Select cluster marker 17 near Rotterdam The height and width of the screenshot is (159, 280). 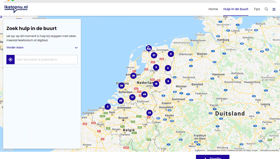pos(132,97)
